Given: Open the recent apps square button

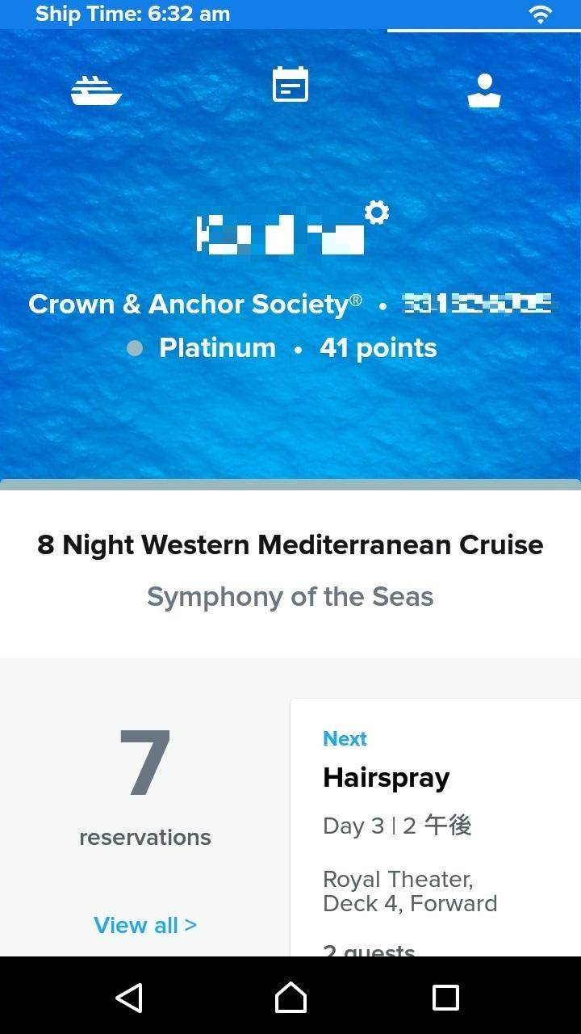Looking at the screenshot, I should [445, 998].
